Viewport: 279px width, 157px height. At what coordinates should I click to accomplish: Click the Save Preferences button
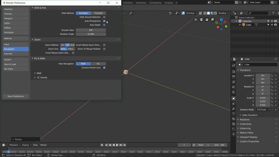pyautogui.click(x=16, y=96)
